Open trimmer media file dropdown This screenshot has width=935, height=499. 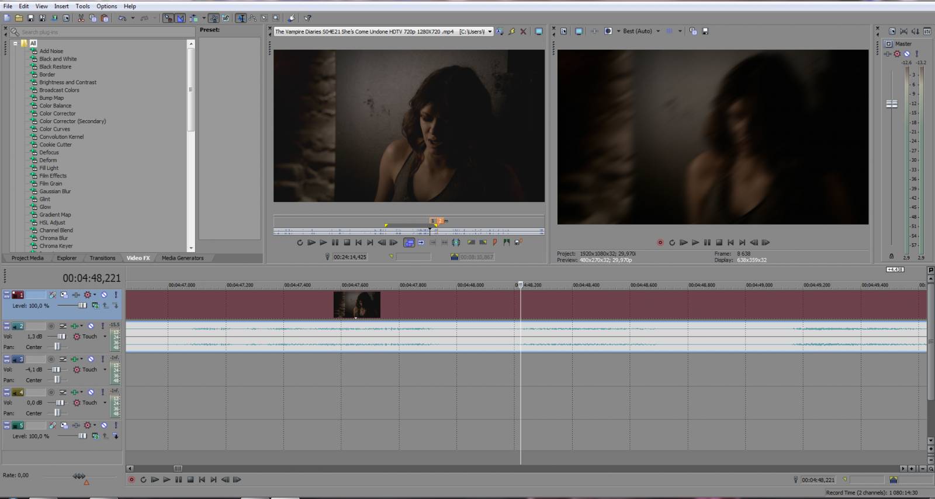coord(490,32)
